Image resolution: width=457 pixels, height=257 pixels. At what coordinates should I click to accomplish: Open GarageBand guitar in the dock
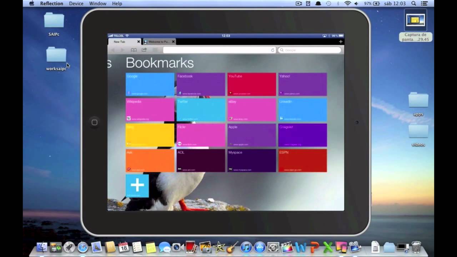232,247
